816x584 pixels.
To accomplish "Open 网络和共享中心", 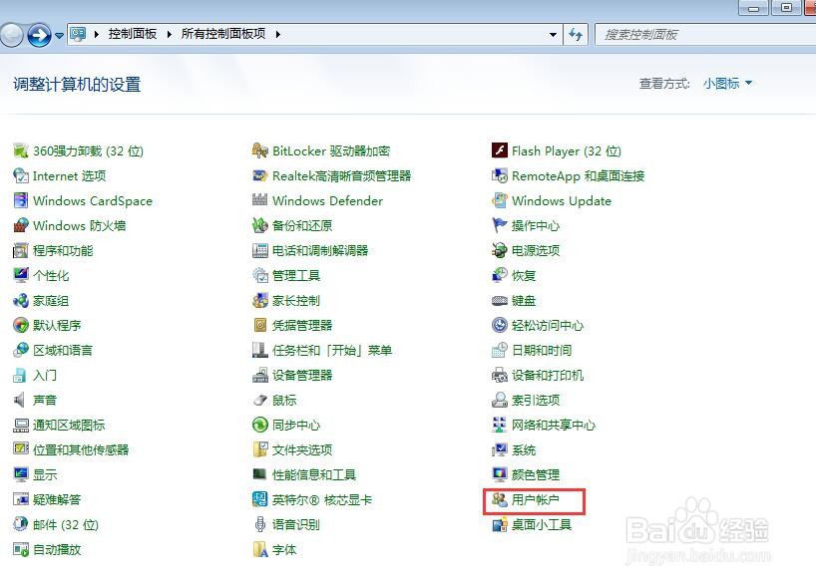I will tap(553, 425).
